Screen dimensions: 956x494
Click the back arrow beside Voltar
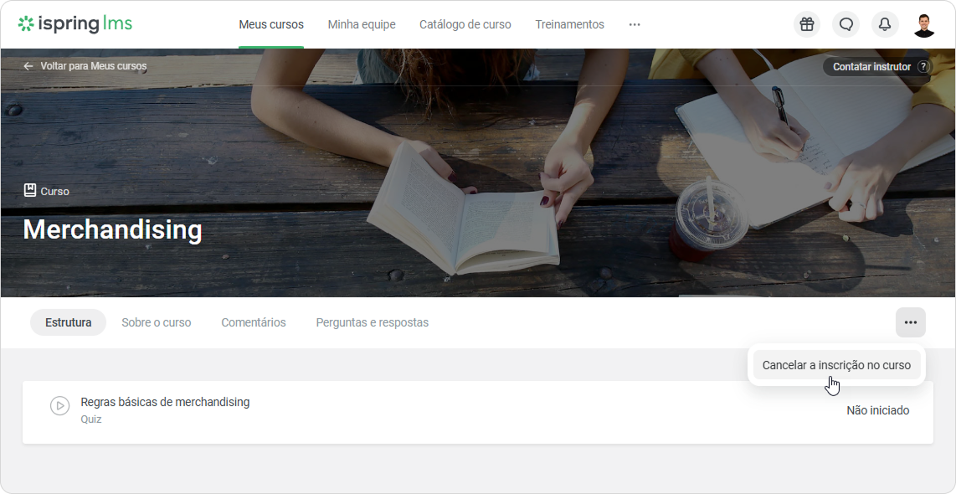point(28,66)
